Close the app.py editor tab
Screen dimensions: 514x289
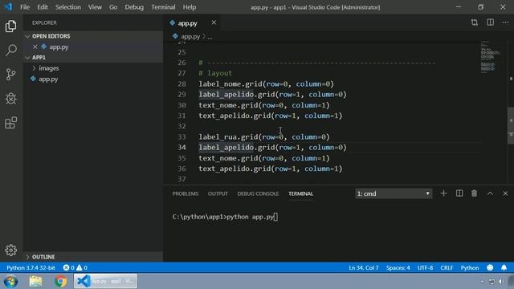click(x=214, y=22)
